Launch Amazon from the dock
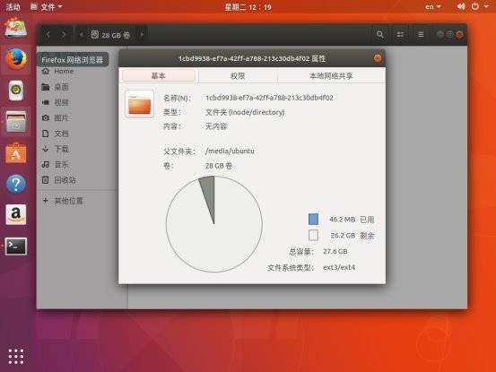 coord(16,214)
